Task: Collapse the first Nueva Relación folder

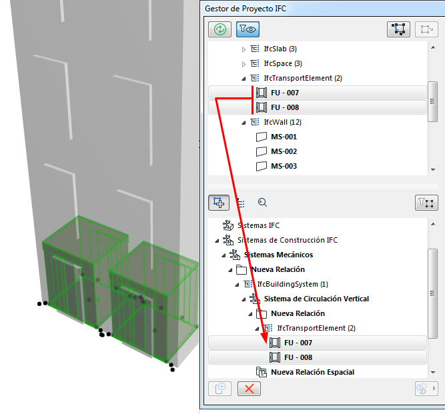Action: [230, 270]
